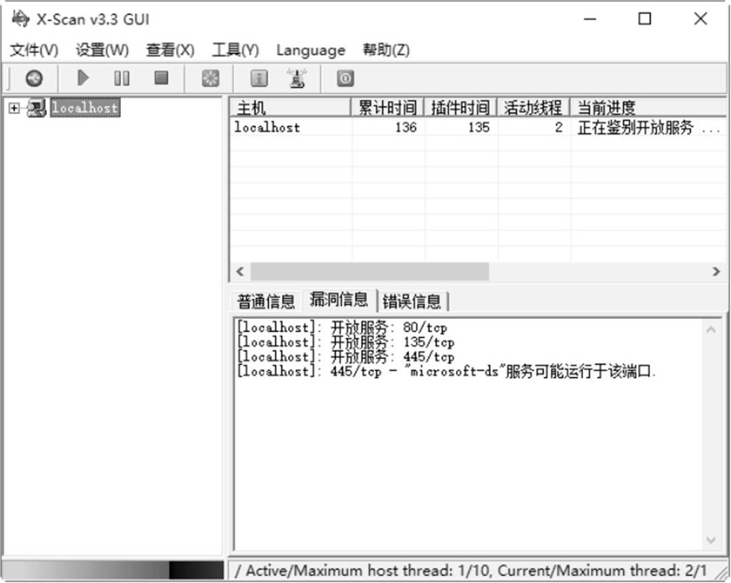Screen dimensions: 731x583
Task: Start the scan with the play button
Action: [x=83, y=78]
